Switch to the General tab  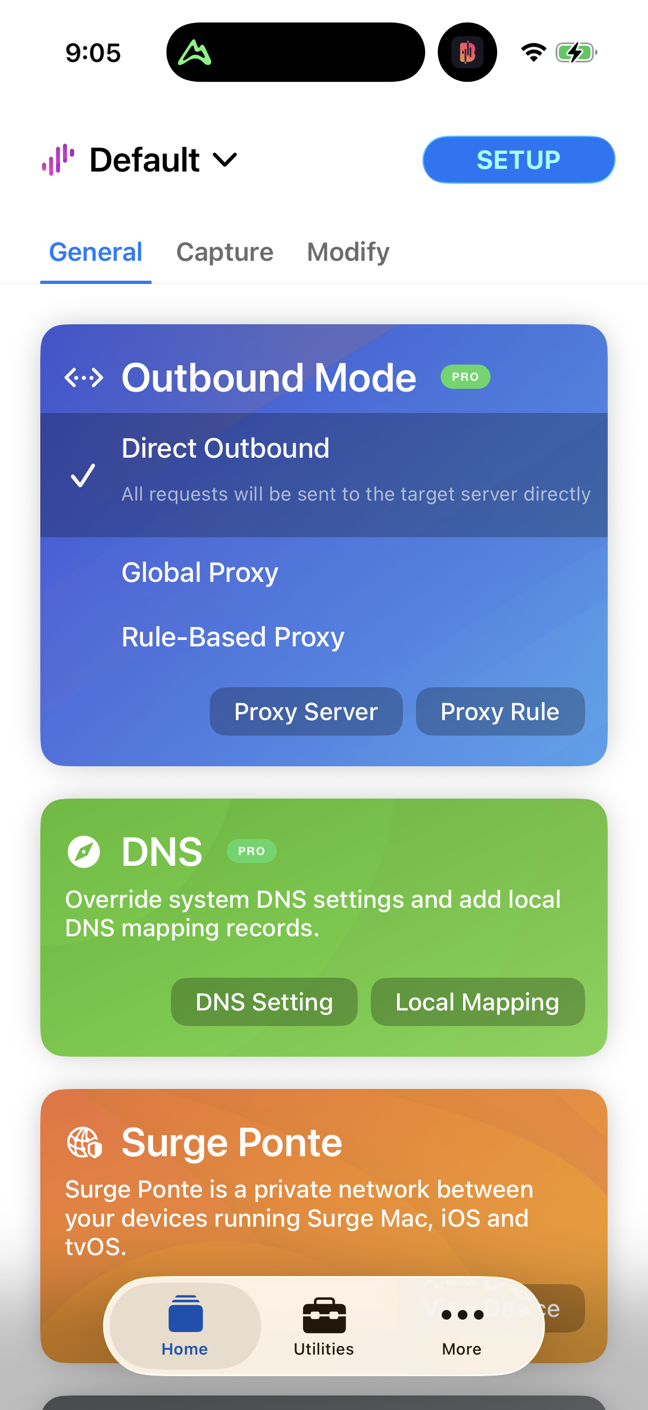pos(96,252)
